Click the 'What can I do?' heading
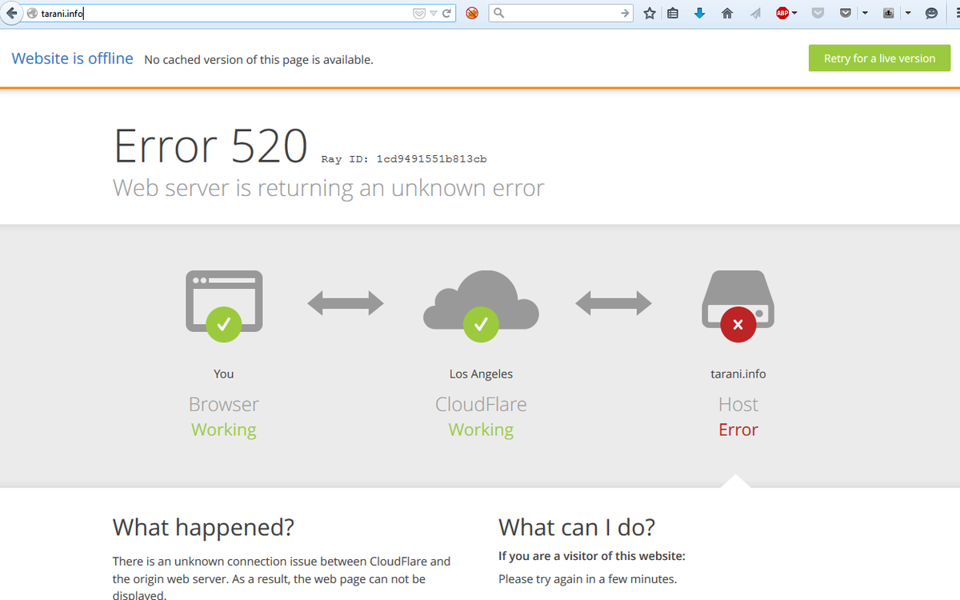This screenshot has width=960, height=600. [x=577, y=527]
